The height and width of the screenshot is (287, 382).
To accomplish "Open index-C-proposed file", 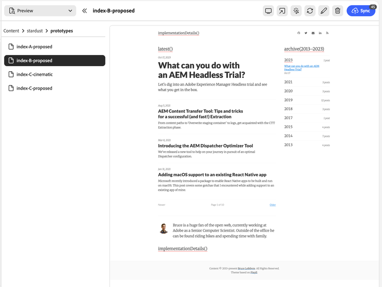I will [x=54, y=88].
